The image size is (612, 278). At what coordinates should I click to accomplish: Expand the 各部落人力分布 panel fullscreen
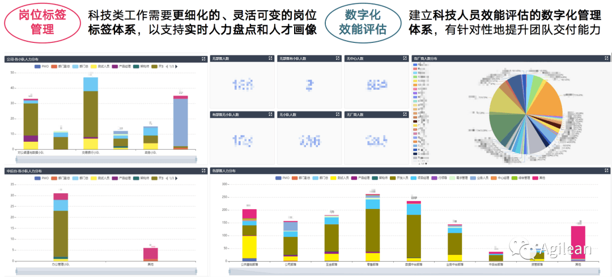tap(606, 171)
